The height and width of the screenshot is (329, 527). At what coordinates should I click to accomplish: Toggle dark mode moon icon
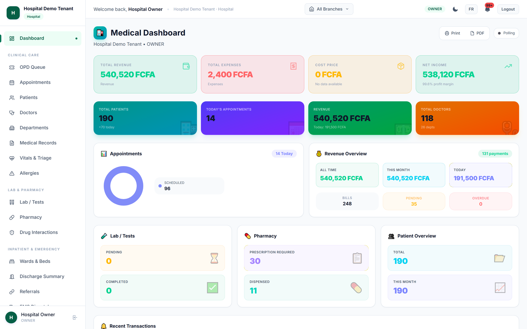[x=455, y=9]
